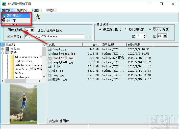
Task: Select the 61_compress_new folder
Action: tap(29, 57)
